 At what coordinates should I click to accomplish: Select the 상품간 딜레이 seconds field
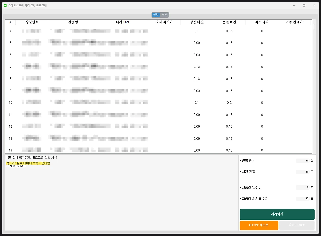click(303, 187)
